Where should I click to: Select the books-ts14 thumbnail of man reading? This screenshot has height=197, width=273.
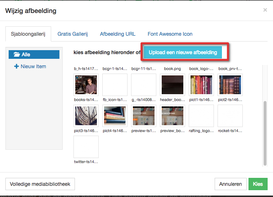tap(86, 85)
